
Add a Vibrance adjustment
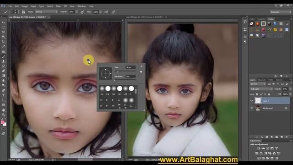click(x=277, y=148)
